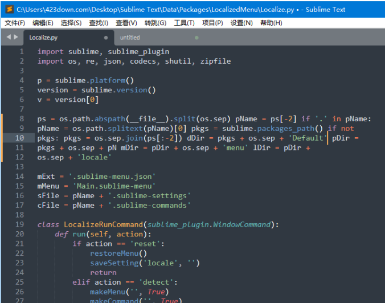Image resolution: width=385 pixels, height=303 pixels.
Task: Open the 工具(T) menu
Action: coord(184,23)
